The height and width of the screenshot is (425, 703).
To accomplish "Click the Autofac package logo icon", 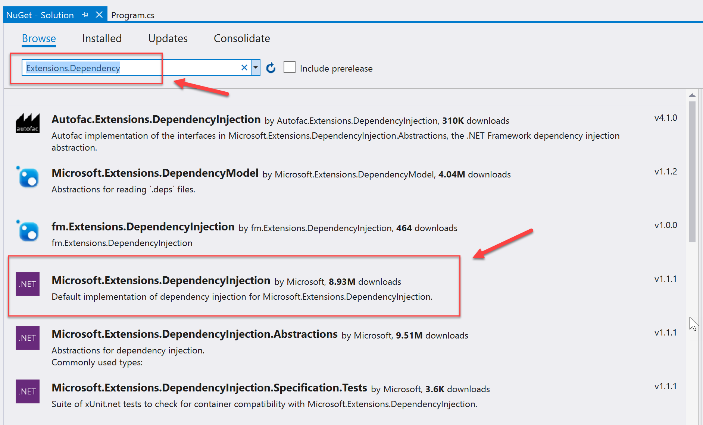I will [x=28, y=123].
